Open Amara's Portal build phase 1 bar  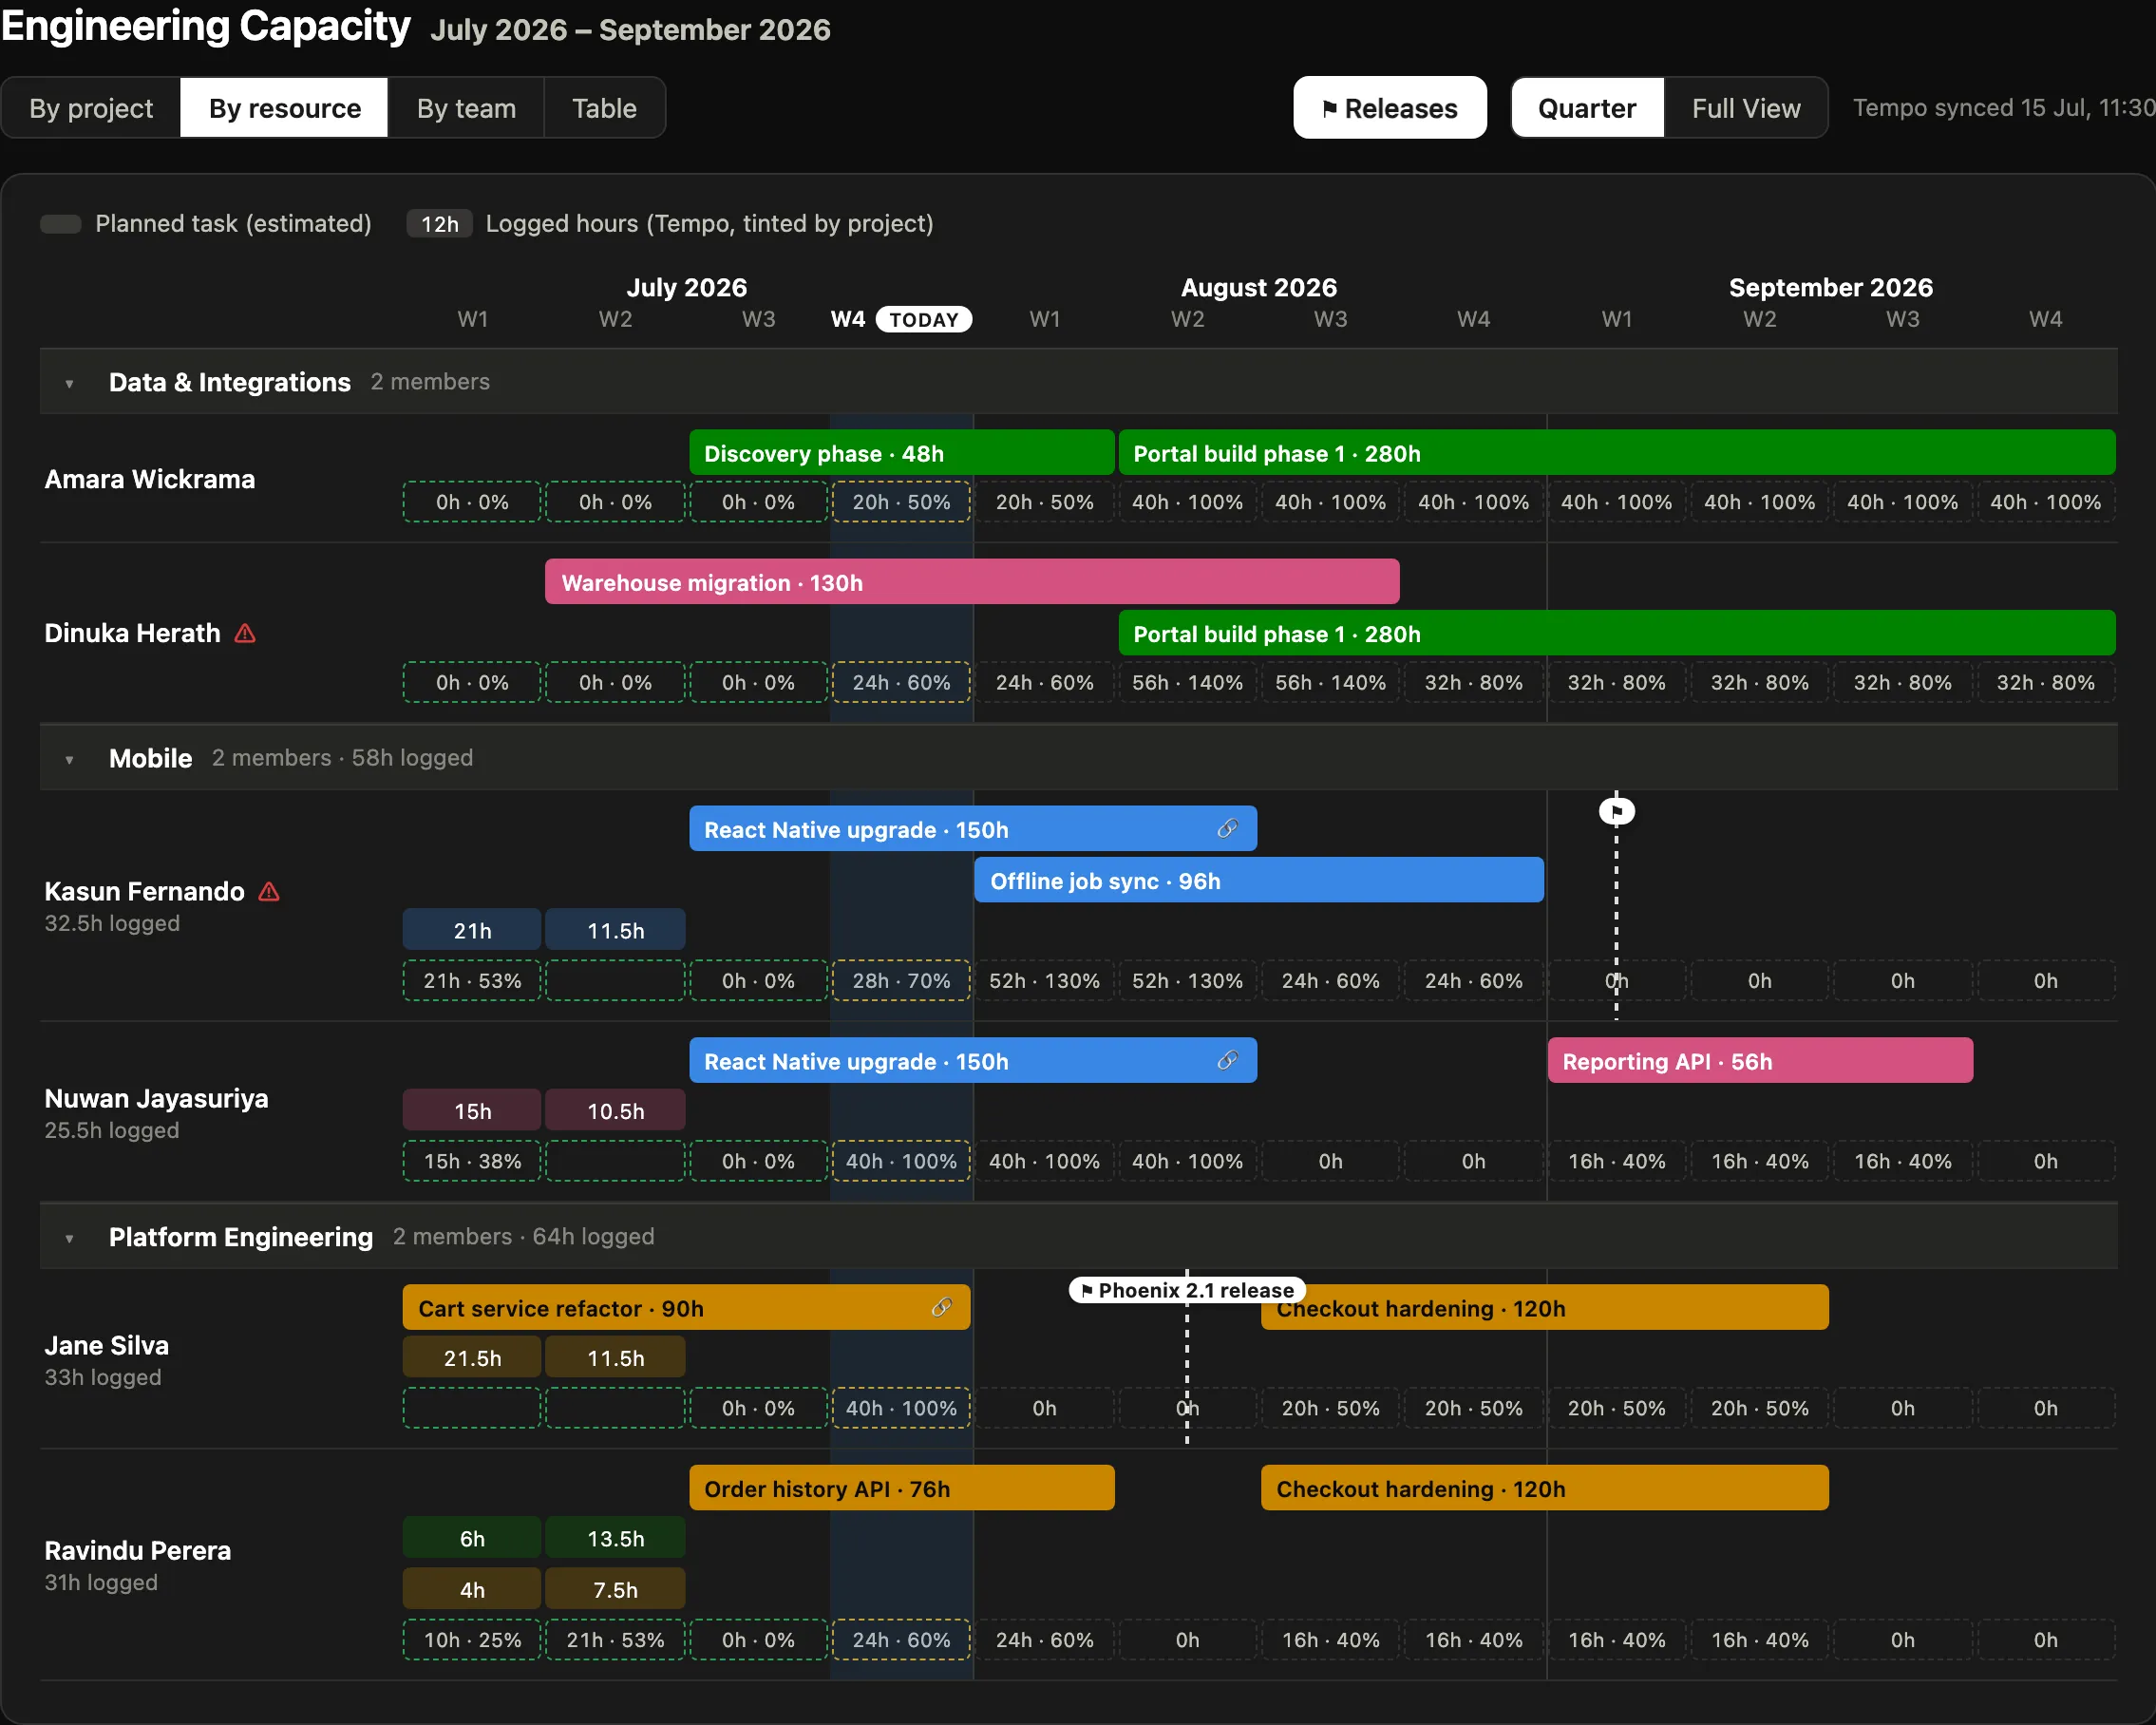1616,453
